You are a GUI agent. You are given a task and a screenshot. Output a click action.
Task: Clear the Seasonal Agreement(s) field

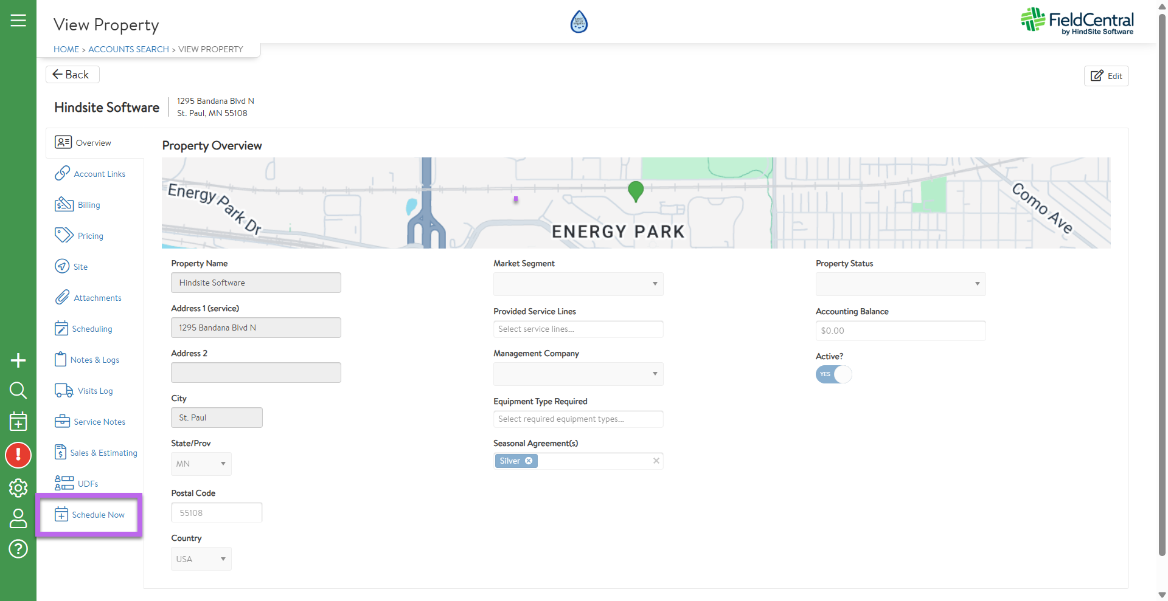pos(656,461)
